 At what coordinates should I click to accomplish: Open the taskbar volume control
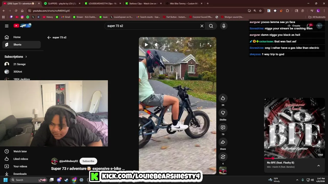click(x=312, y=180)
